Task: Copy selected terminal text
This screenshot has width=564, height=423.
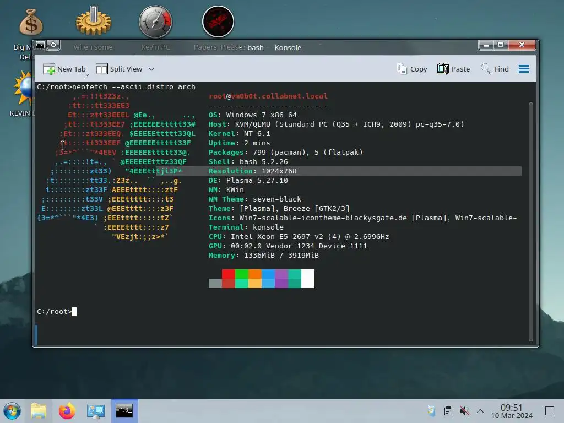Action: 412,69
